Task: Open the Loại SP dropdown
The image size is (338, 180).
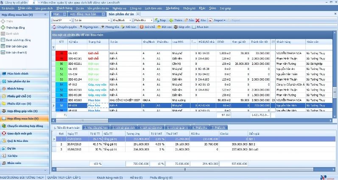Action: 70,20
